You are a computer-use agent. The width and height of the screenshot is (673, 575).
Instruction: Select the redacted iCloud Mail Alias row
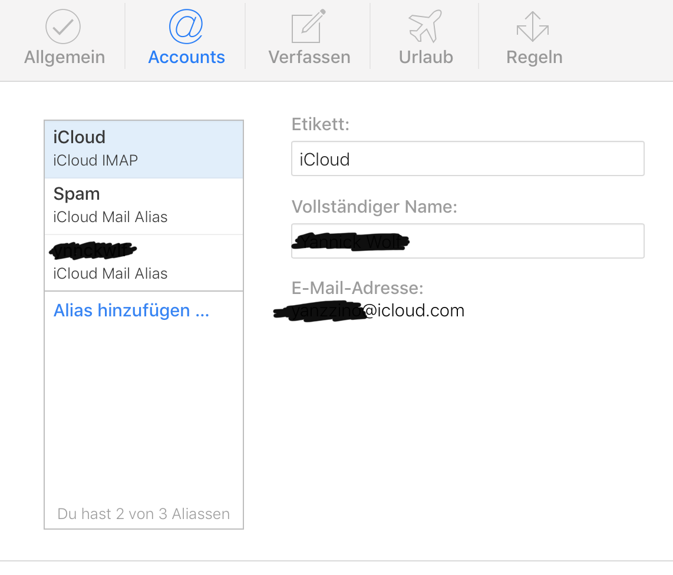144,263
